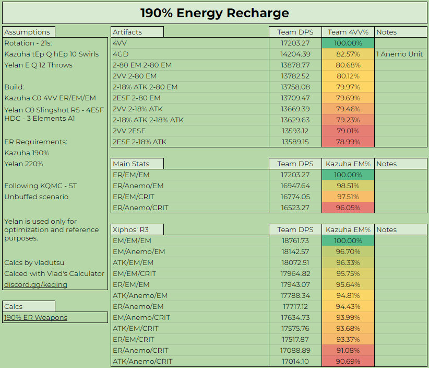Click the yellow 82.57% cell for 4GD
The image size is (429, 368).
(x=348, y=54)
